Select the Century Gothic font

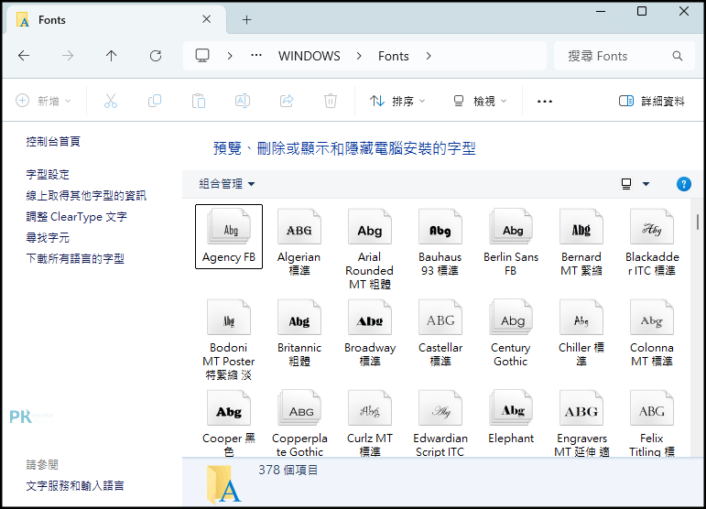pos(511,334)
